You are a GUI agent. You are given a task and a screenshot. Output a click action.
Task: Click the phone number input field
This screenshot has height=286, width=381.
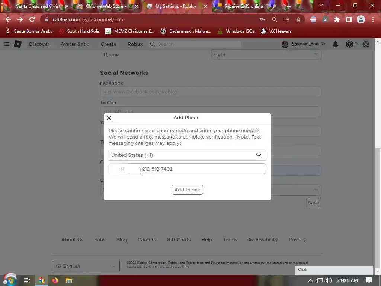point(197,169)
